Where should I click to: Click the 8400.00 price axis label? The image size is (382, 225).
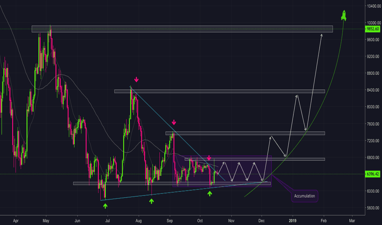click(373, 90)
